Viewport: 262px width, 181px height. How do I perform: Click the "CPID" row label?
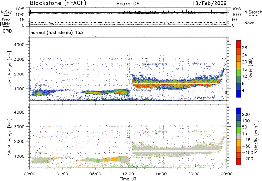7,31
